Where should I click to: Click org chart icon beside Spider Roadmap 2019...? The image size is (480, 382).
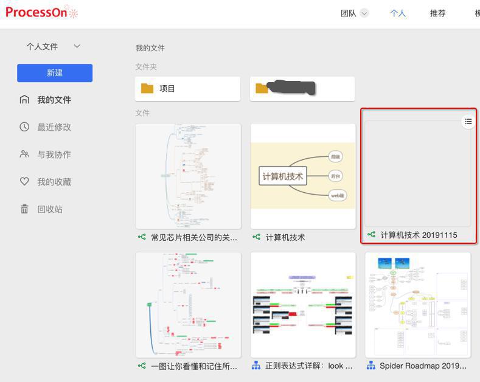coord(371,366)
